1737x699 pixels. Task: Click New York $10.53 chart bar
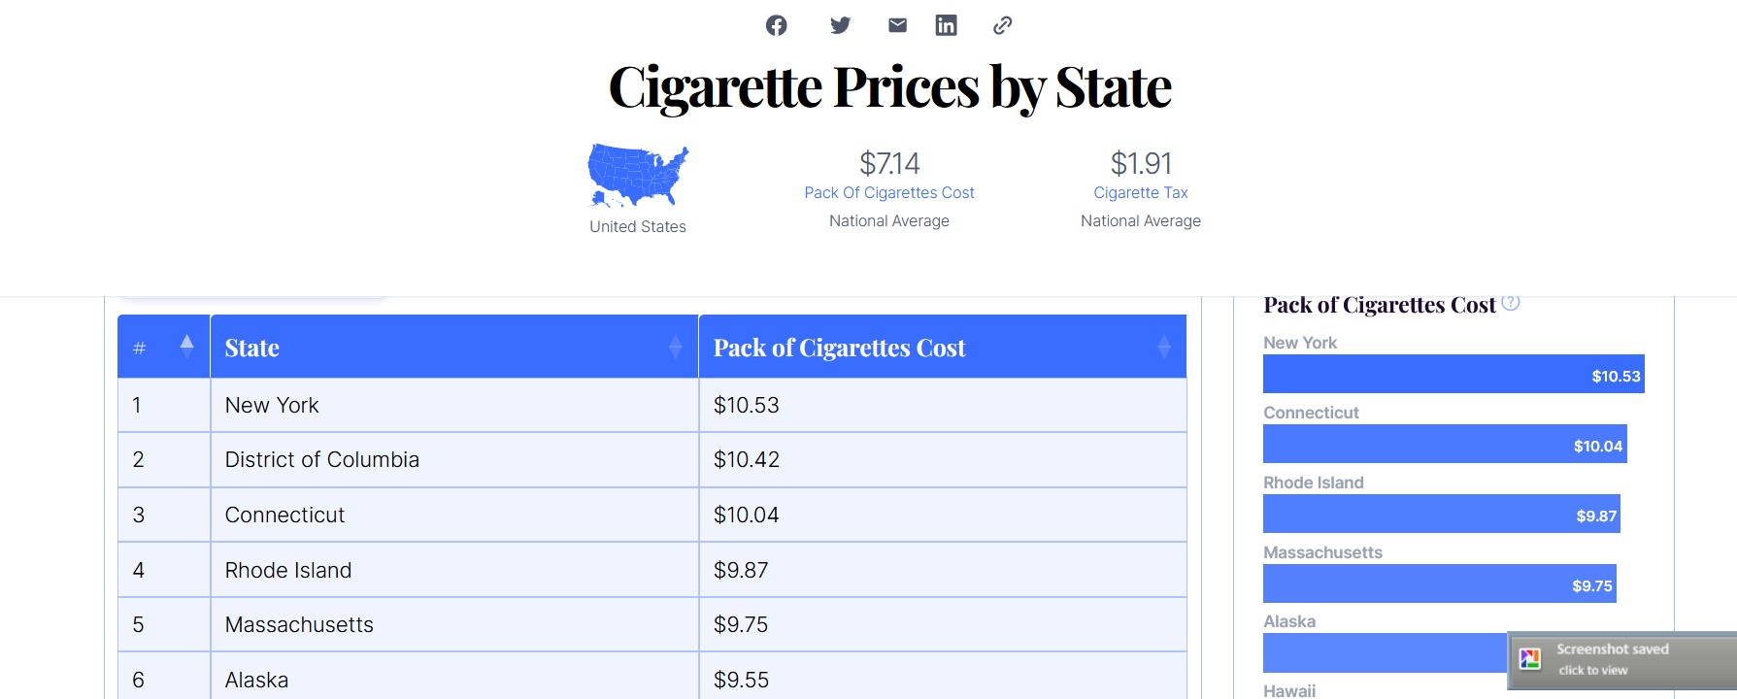[x=1453, y=374]
